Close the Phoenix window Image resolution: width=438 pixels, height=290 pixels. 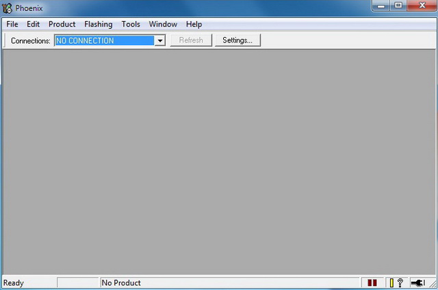[x=422, y=5]
